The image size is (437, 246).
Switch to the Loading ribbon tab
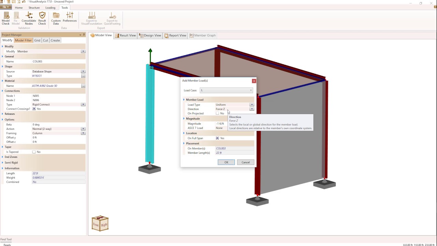click(x=50, y=8)
